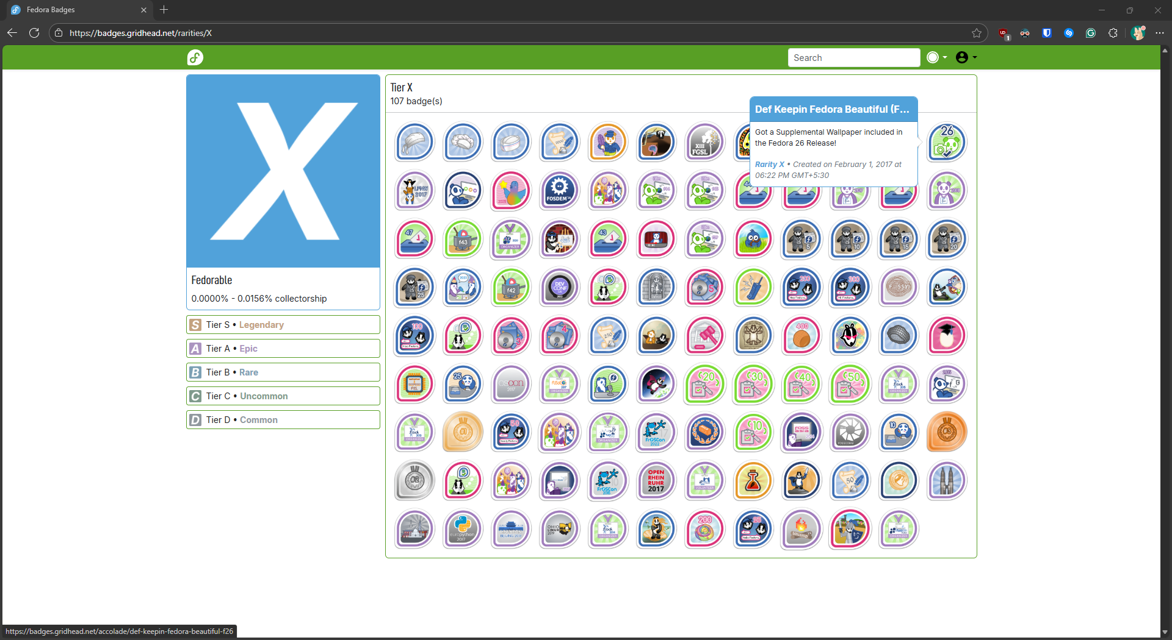Open the bitcamp campfire badge
The height and width of the screenshot is (640, 1172).
[x=801, y=528]
